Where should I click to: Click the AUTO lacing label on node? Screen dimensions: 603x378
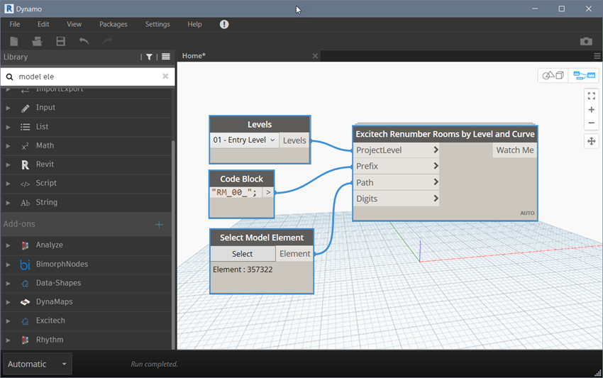pyautogui.click(x=527, y=213)
